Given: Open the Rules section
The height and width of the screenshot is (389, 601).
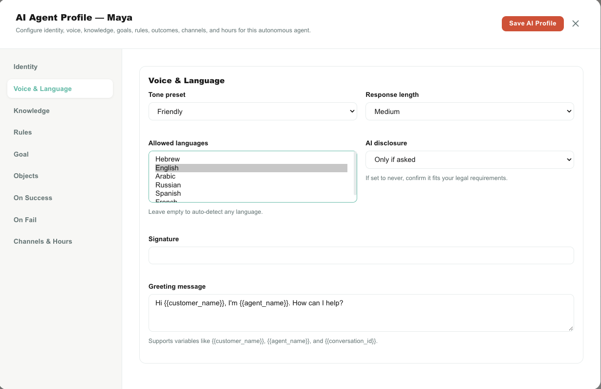Looking at the screenshot, I should click(60, 132).
